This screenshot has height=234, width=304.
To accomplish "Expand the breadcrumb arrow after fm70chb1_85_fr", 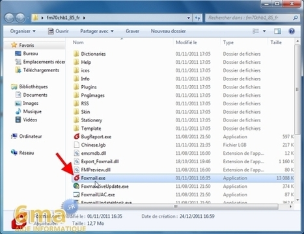I will point(84,18).
